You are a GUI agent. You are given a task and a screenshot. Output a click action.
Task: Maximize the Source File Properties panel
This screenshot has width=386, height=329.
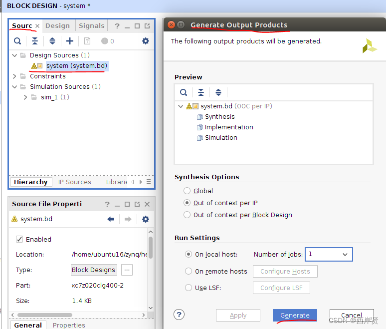pos(127,204)
